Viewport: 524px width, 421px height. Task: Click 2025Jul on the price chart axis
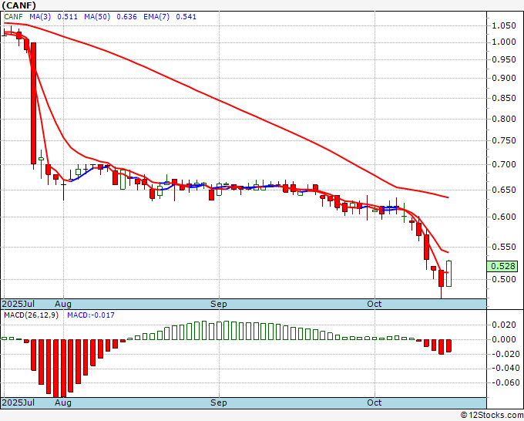tap(18, 304)
